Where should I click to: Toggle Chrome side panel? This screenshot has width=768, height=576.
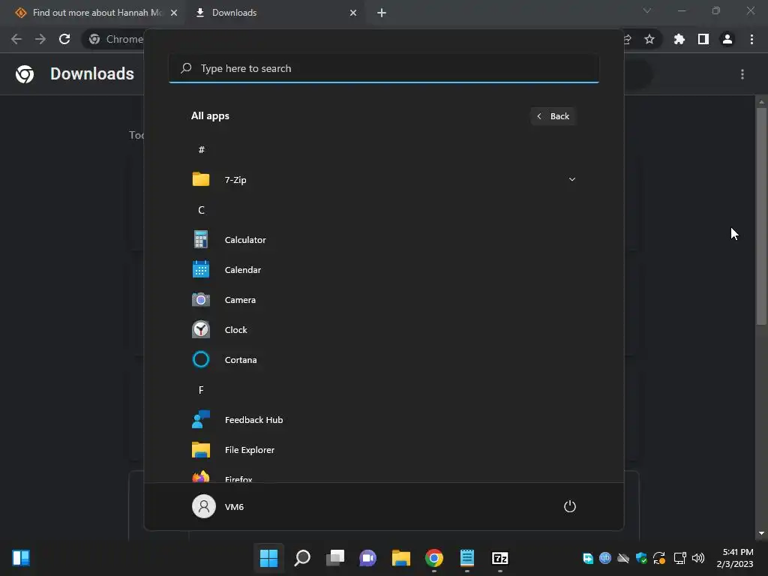[x=703, y=39]
